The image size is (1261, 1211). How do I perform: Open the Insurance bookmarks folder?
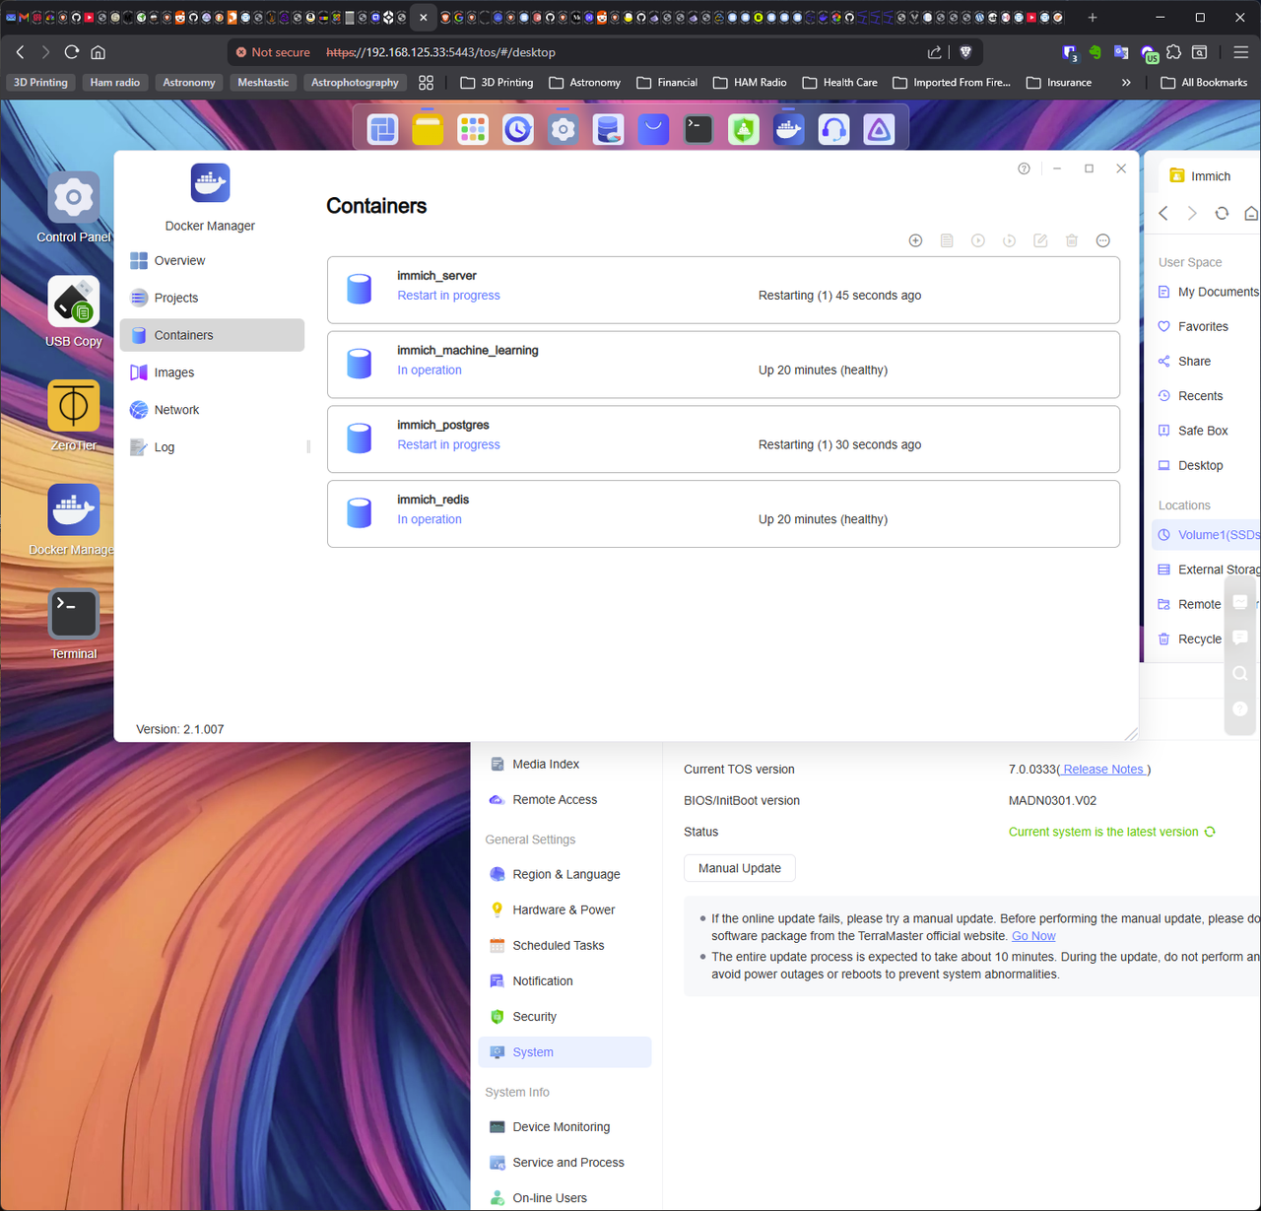[1059, 83]
